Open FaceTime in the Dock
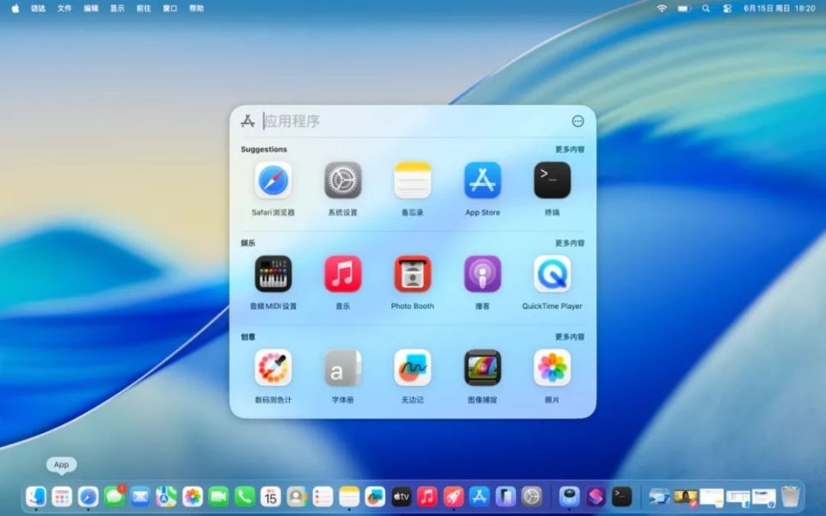This screenshot has height=516, width=826. 219,496
